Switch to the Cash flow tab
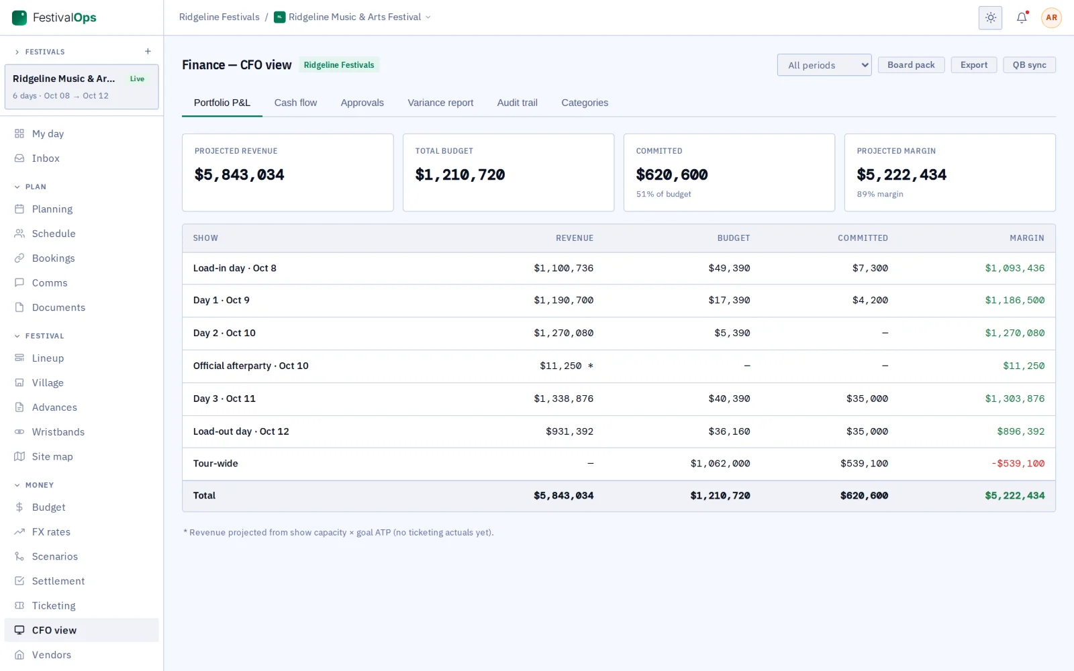The width and height of the screenshot is (1074, 671). pyautogui.click(x=295, y=103)
